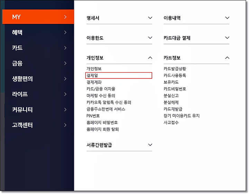Click the arrow next to 고객센터
This screenshot has height=194, width=249.
(65, 125)
